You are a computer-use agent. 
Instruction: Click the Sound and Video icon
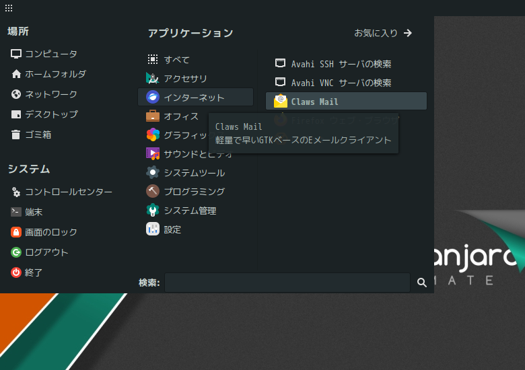(153, 153)
